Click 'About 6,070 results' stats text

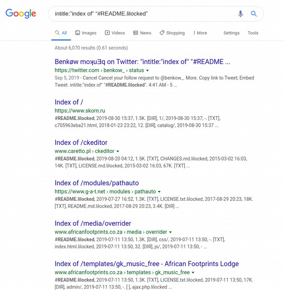(91, 48)
